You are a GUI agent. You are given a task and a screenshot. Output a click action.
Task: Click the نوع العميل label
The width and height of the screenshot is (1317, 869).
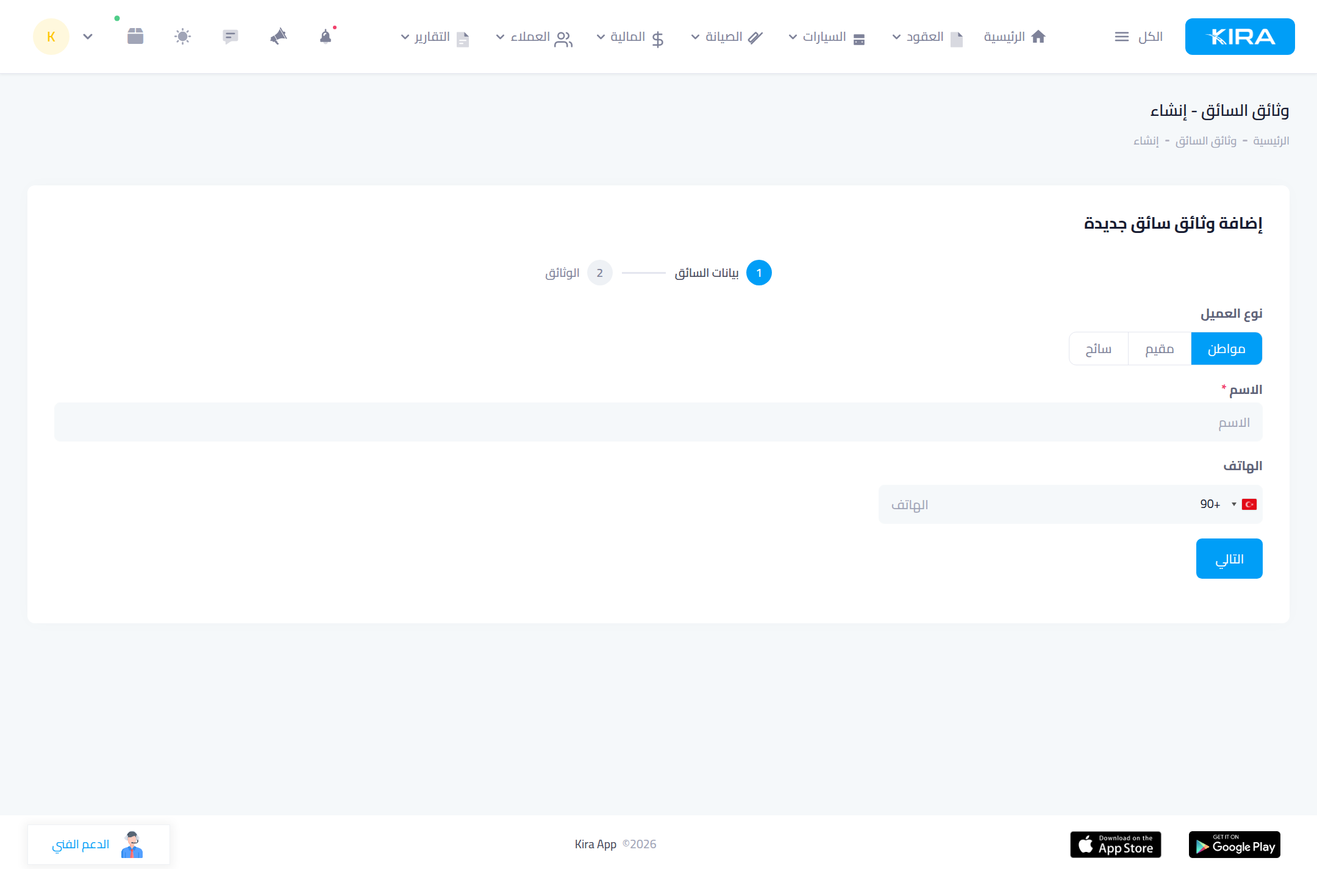[1232, 313]
